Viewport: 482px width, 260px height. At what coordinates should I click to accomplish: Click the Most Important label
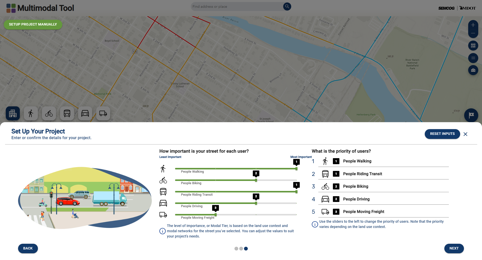click(x=301, y=157)
